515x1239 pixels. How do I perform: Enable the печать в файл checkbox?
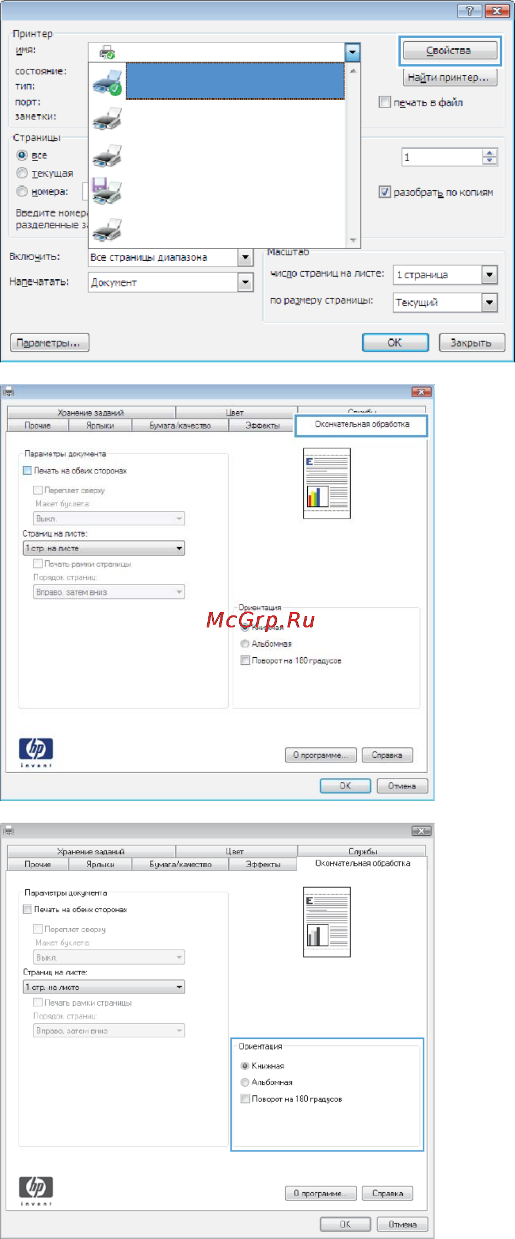point(385,102)
